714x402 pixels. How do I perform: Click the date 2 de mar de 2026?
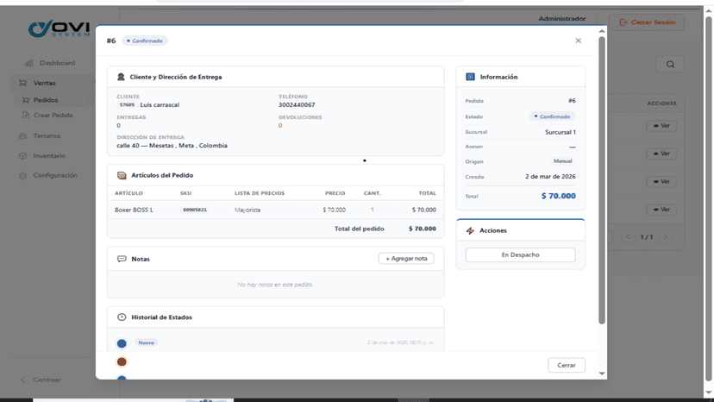click(550, 176)
